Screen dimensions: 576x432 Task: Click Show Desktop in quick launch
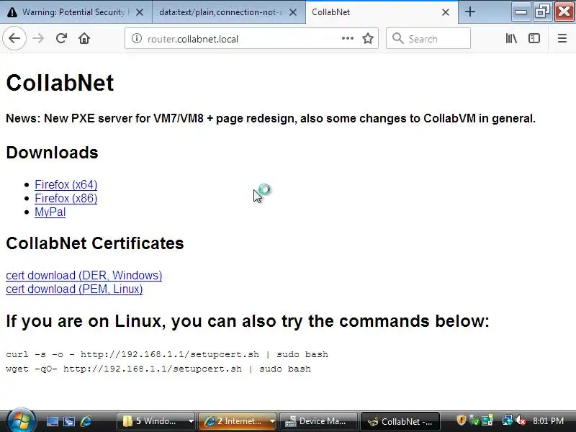pos(52,421)
